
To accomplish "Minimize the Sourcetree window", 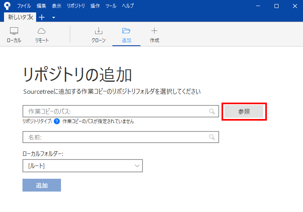I will pyautogui.click(x=258, y=6).
